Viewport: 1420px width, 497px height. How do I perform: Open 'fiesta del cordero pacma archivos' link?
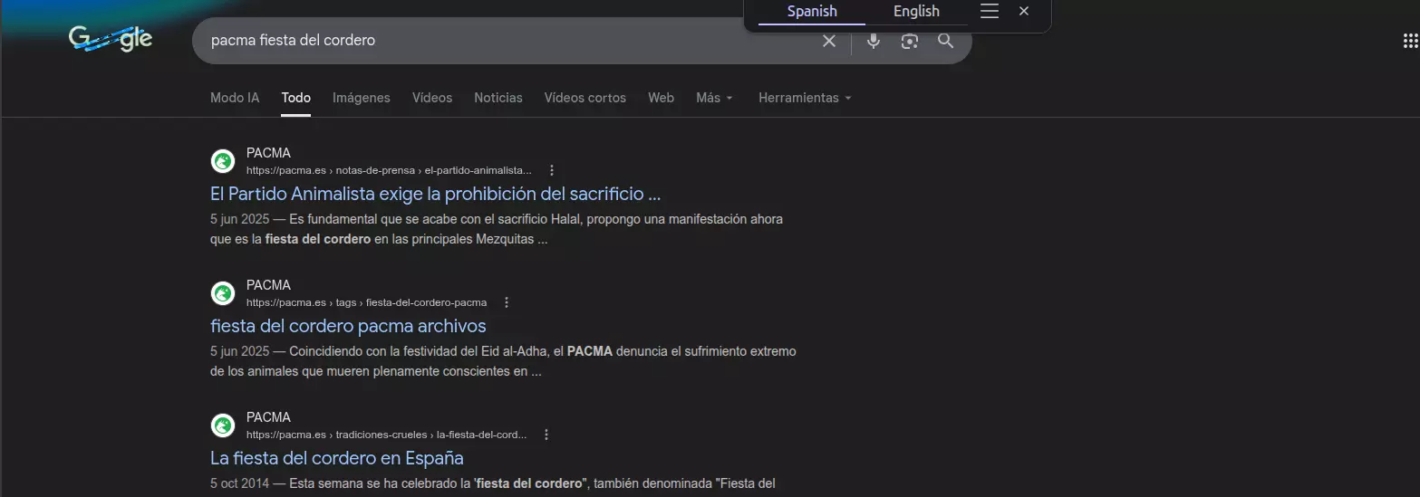tap(348, 326)
